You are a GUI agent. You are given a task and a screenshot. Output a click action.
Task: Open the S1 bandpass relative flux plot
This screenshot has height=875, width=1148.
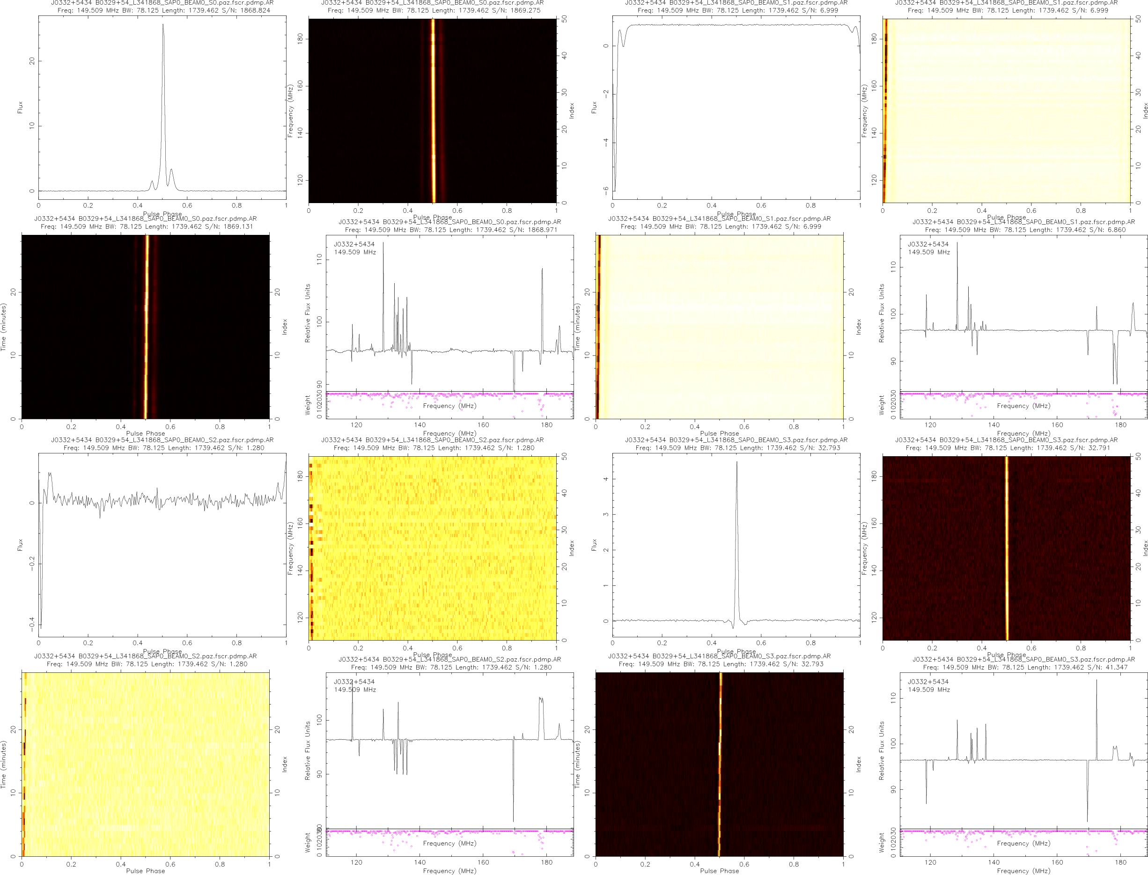click(1023, 313)
